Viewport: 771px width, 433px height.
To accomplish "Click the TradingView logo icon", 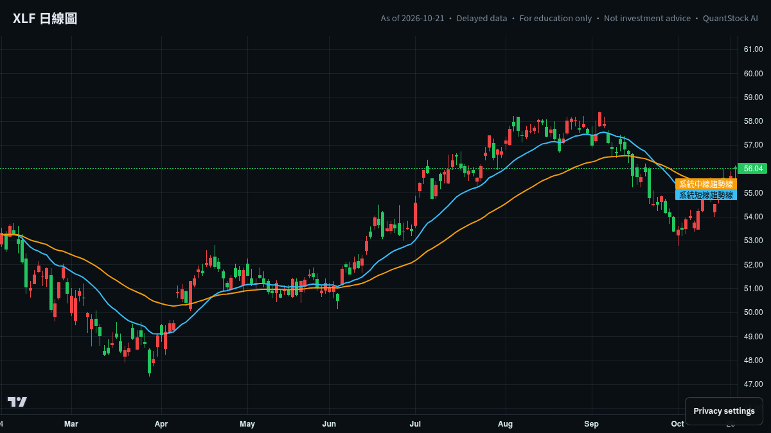I will [x=17, y=402].
